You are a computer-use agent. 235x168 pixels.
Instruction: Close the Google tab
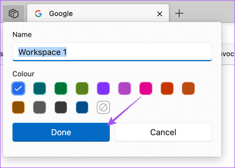click(x=159, y=14)
